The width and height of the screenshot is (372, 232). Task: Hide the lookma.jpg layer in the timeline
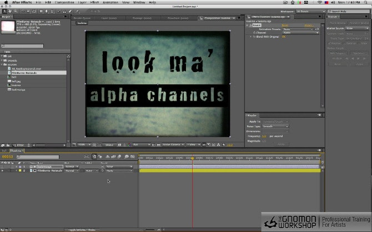tap(3, 167)
